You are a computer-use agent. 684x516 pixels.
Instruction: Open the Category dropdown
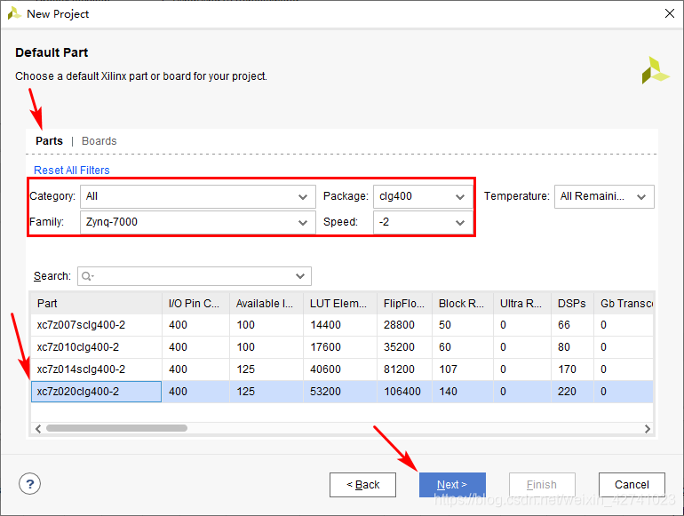[x=197, y=196]
